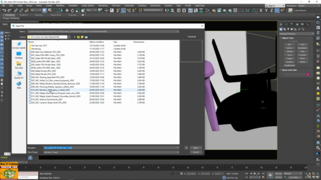Go to Questo PC in dialog sidebar
Image resolution: width=321 pixels, height=180 pixels.
(x=19, y=75)
